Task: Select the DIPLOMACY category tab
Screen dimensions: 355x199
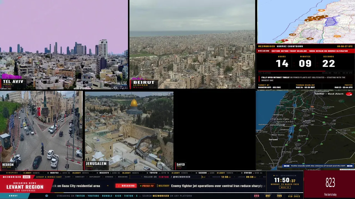Action: click(95, 177)
